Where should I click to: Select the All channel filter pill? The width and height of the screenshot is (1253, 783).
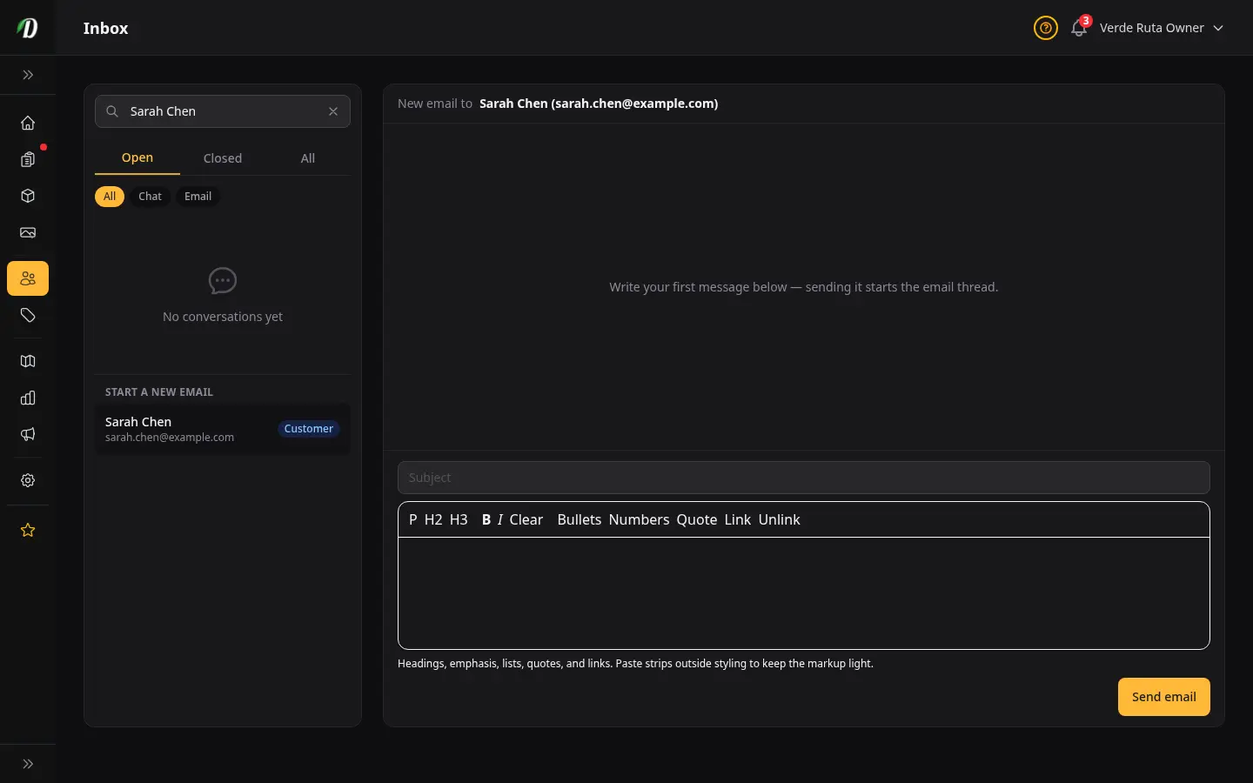coord(110,197)
